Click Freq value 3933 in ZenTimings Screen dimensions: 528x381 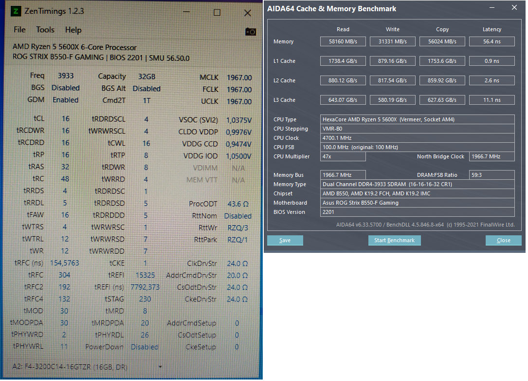coord(66,76)
